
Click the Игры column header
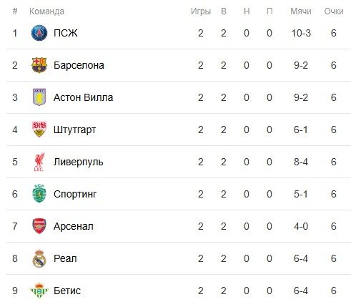click(x=201, y=11)
